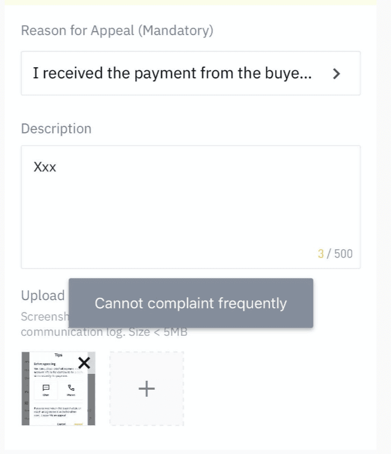
Task: Click the yellow Appeal text in the thumbnail
Action: [x=78, y=424]
